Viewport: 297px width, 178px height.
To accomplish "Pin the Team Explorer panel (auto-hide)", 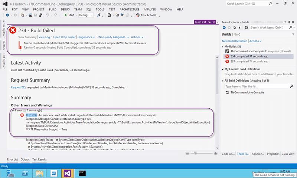I will 289,22.
